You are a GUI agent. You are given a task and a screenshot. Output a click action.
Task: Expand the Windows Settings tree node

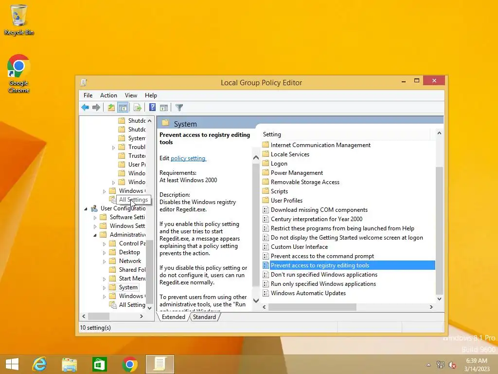(x=95, y=226)
